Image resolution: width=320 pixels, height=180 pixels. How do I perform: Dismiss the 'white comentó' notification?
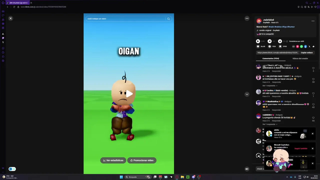(312, 134)
